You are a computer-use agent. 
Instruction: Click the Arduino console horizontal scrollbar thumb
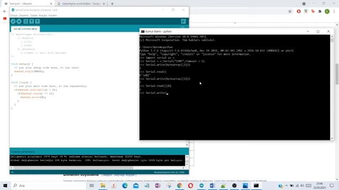73,168
